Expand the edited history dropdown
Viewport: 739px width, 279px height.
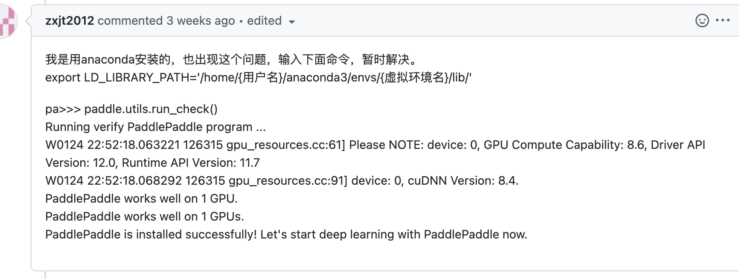293,21
